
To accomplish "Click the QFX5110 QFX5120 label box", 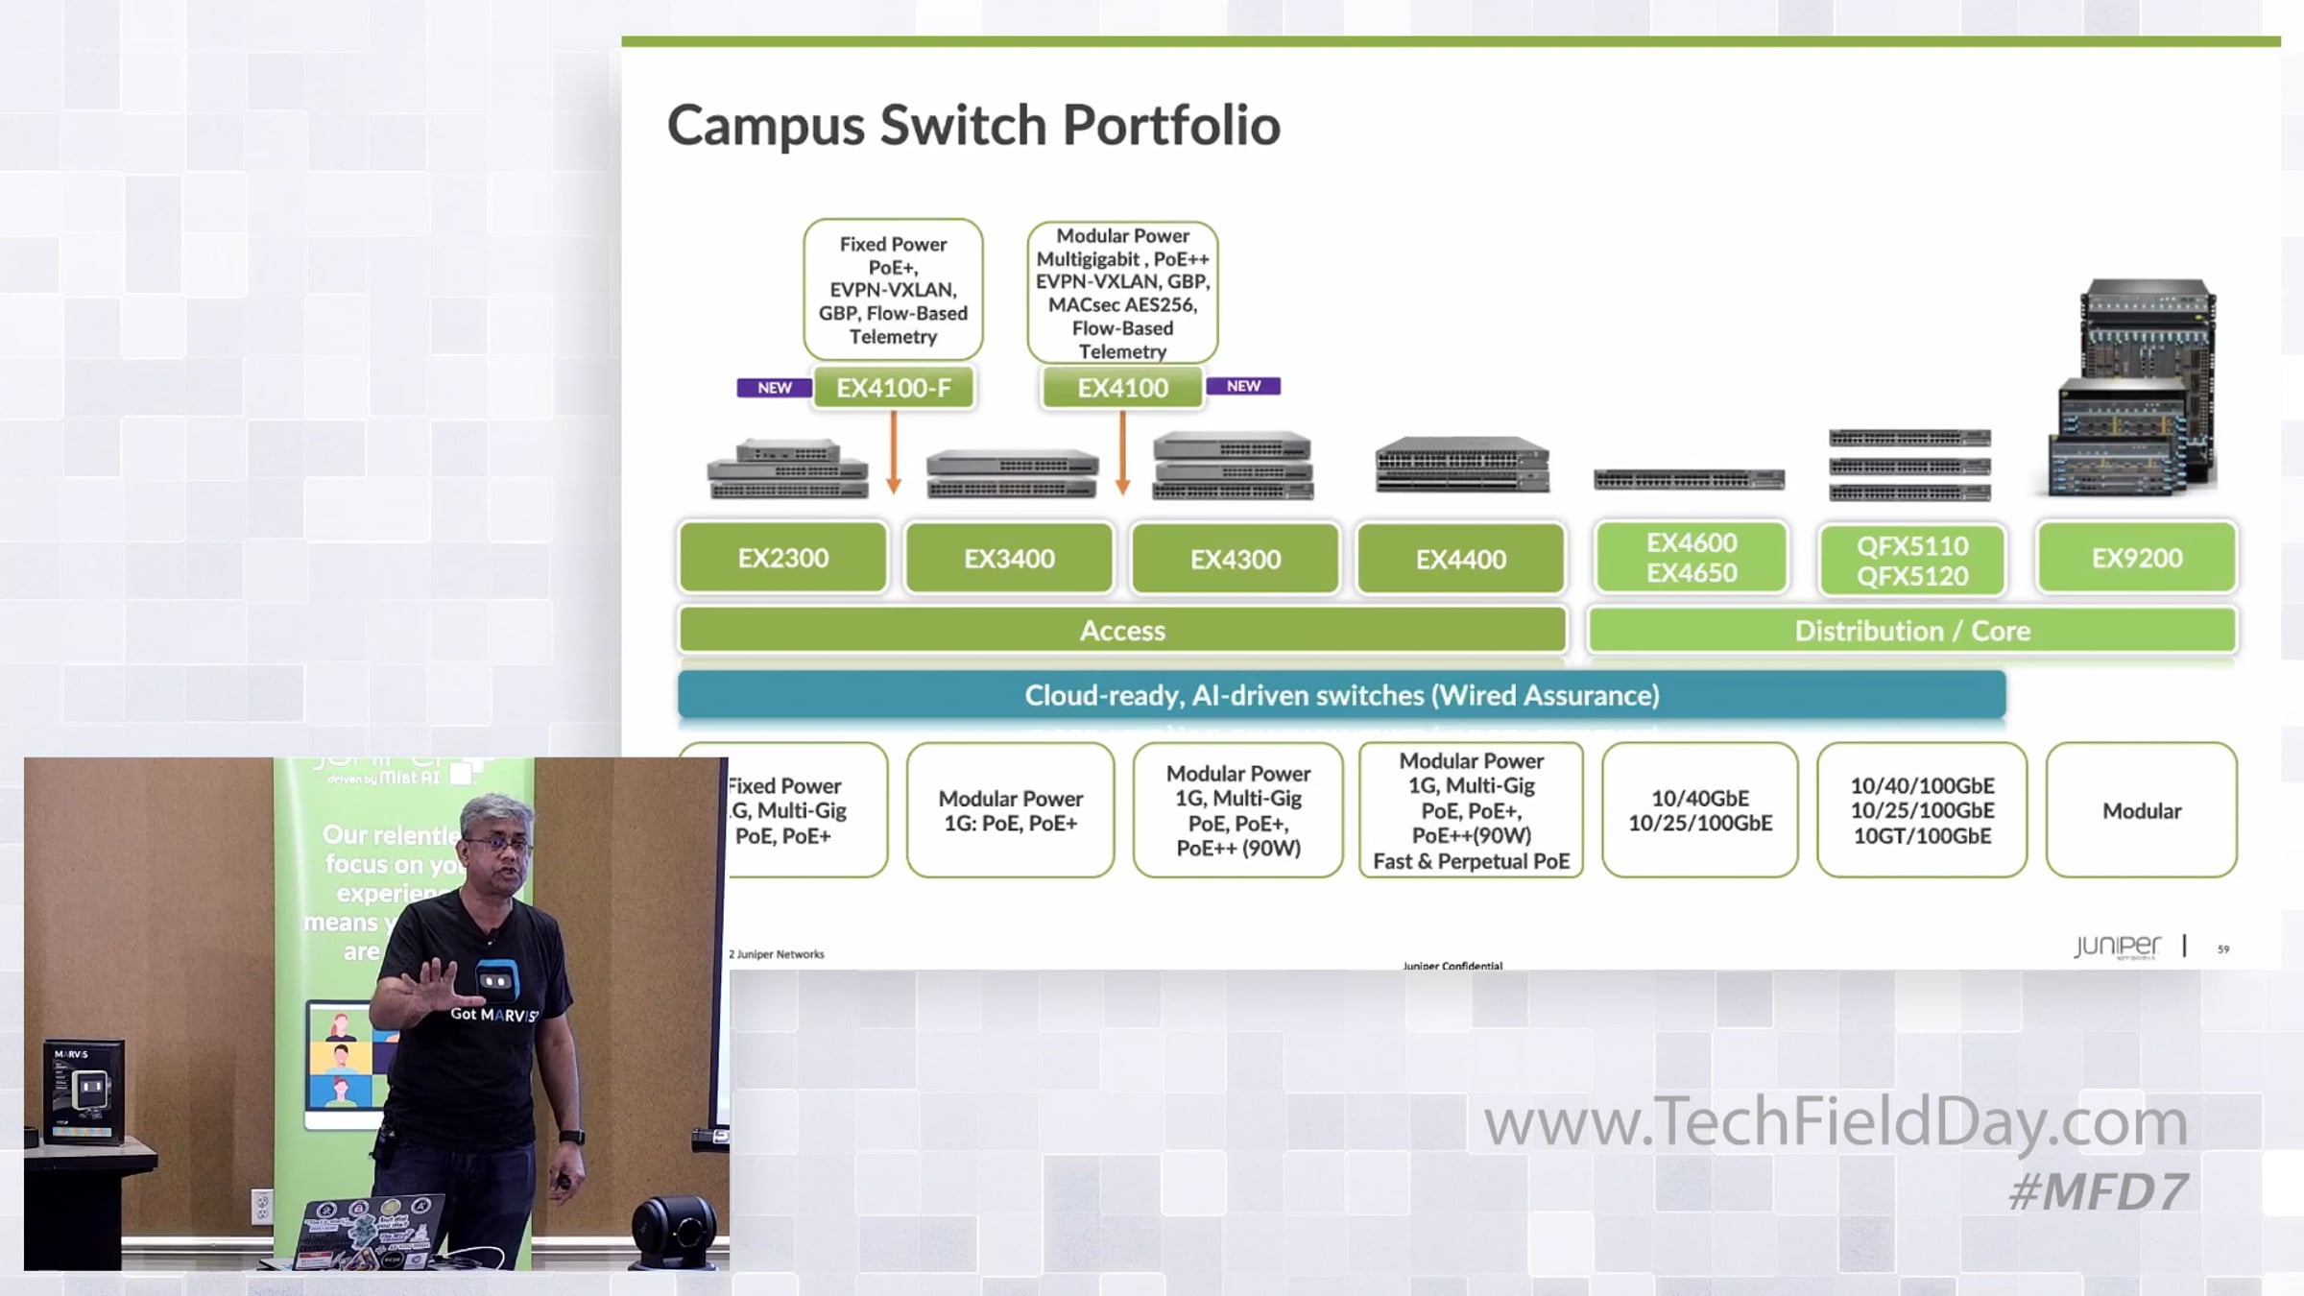I will (x=1912, y=560).
